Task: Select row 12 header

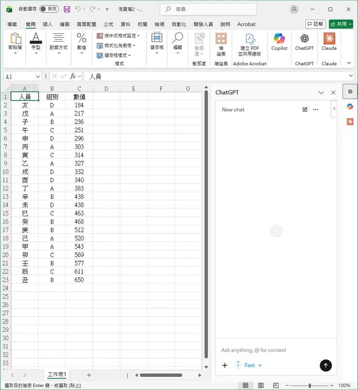Action: 5,188
